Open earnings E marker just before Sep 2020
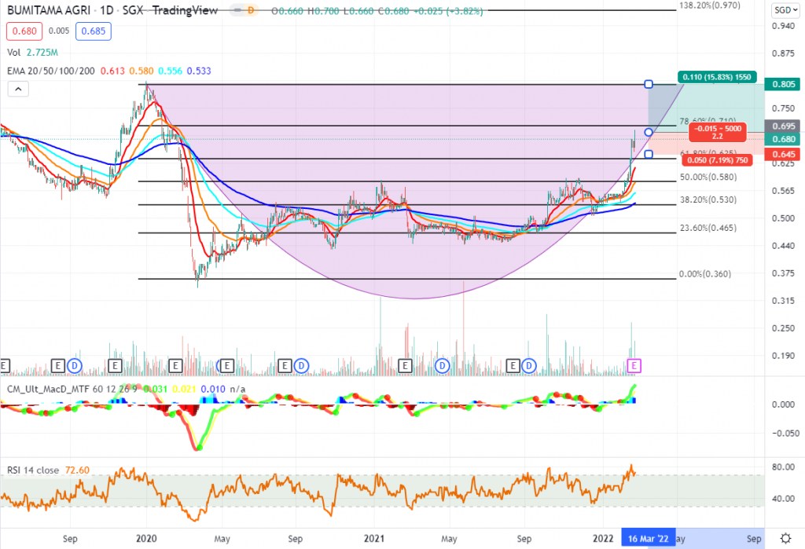 (285, 366)
